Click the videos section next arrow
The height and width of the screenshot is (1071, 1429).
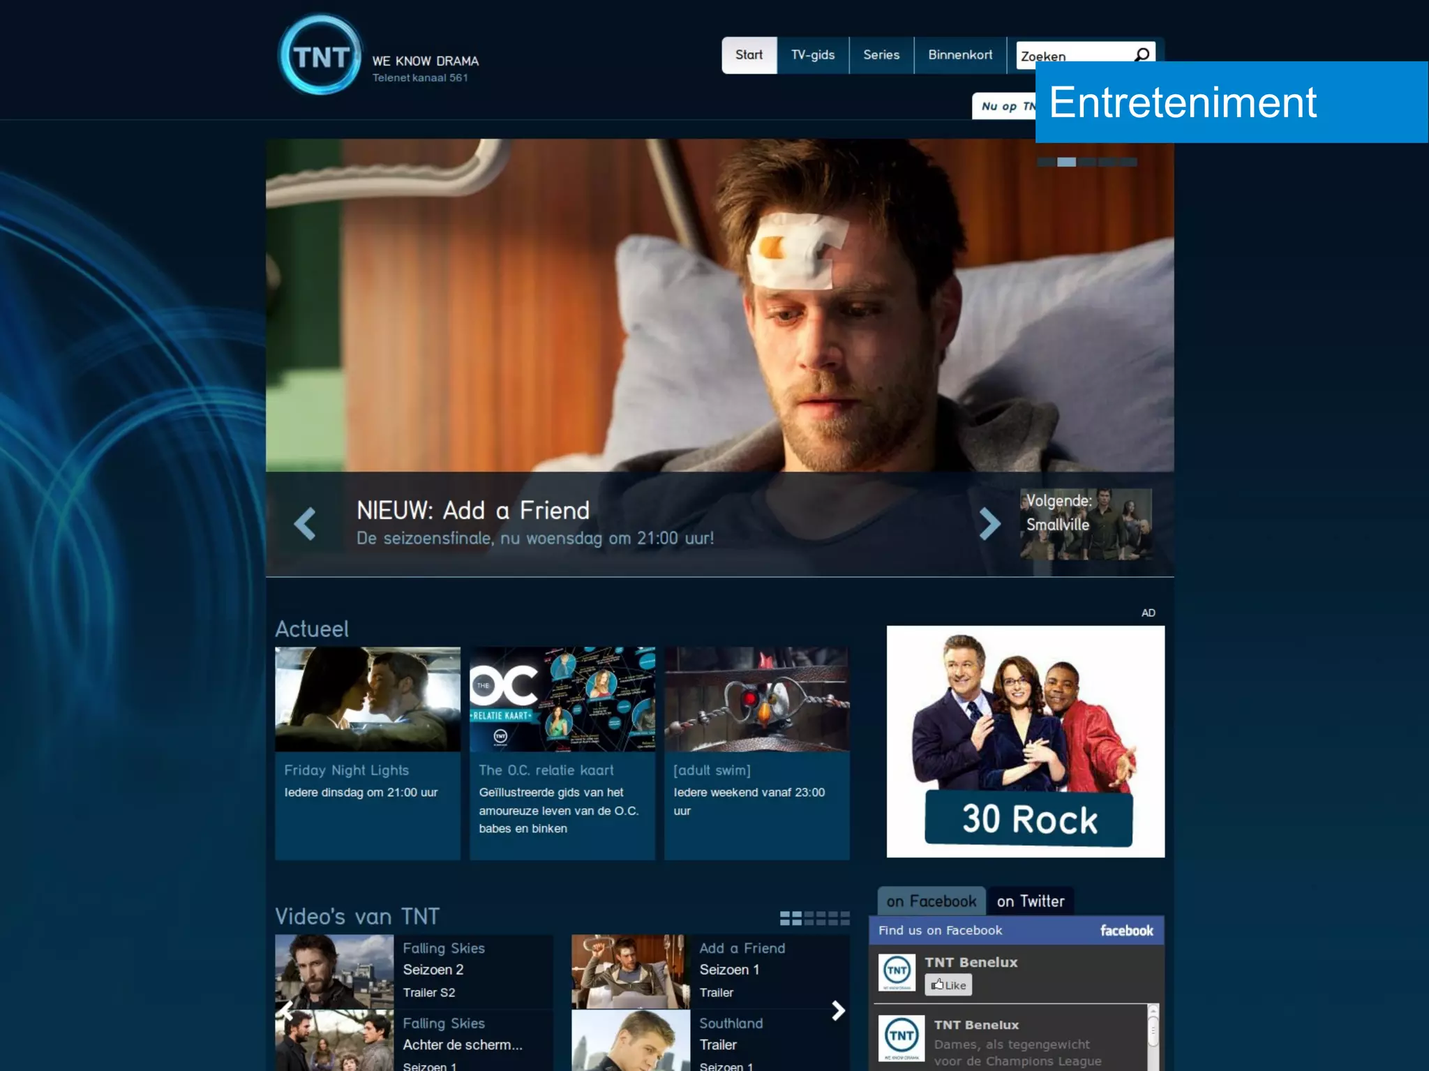tap(838, 1010)
